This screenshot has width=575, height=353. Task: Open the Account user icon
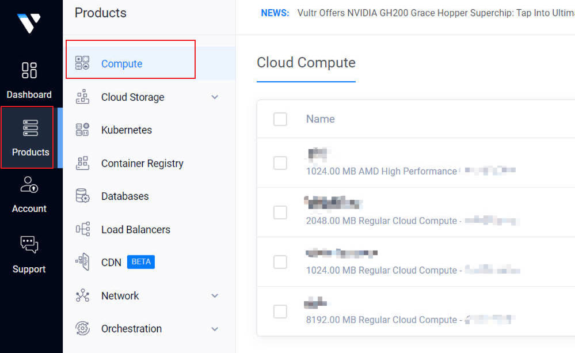point(29,185)
